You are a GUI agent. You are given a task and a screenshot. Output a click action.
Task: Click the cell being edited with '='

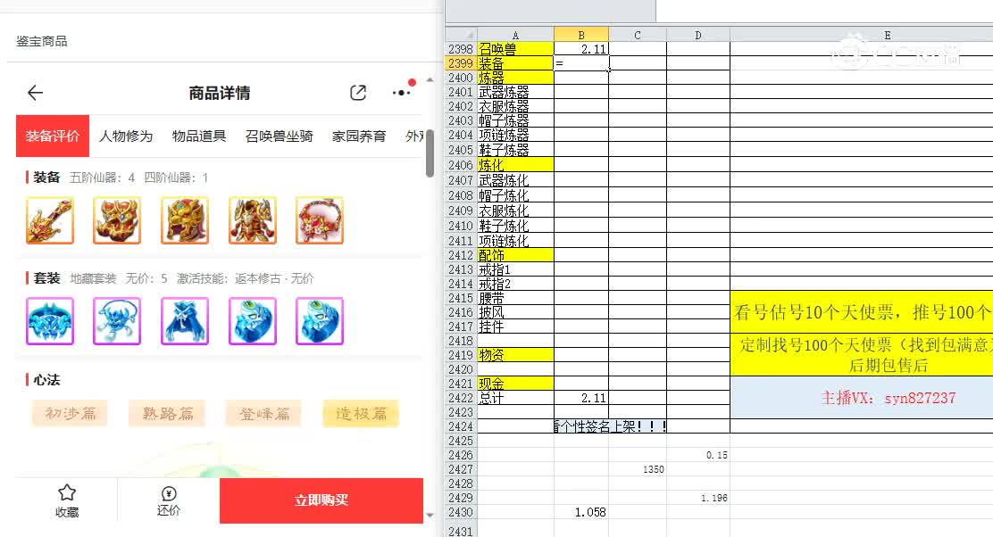[581, 63]
